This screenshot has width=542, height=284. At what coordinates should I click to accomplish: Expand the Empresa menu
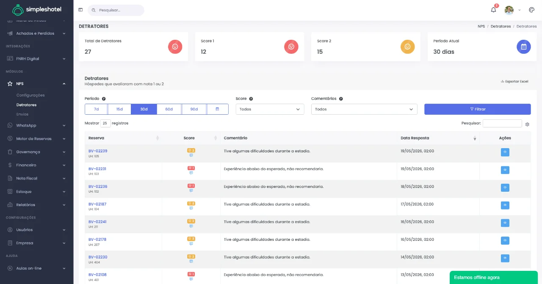tap(36, 243)
